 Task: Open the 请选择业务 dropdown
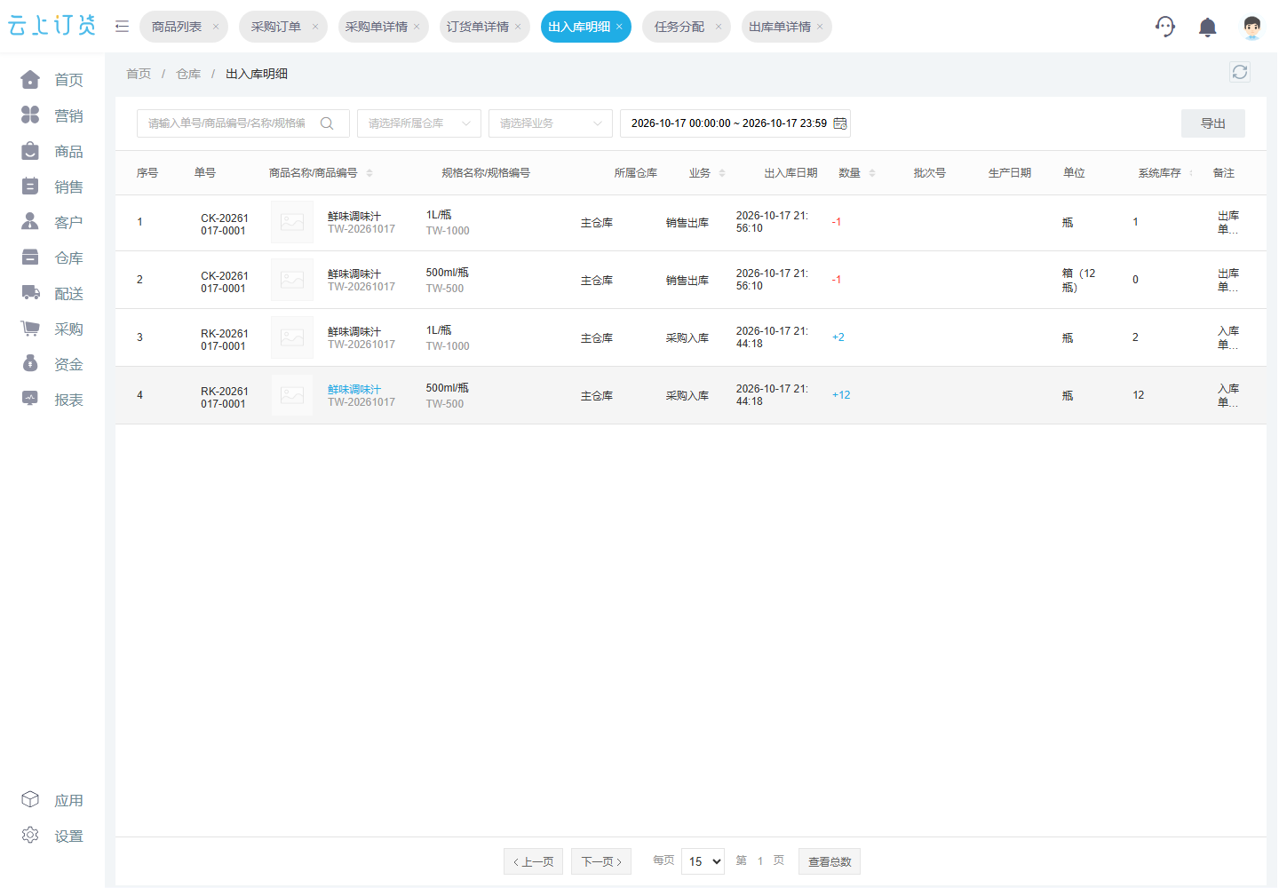pyautogui.click(x=551, y=123)
